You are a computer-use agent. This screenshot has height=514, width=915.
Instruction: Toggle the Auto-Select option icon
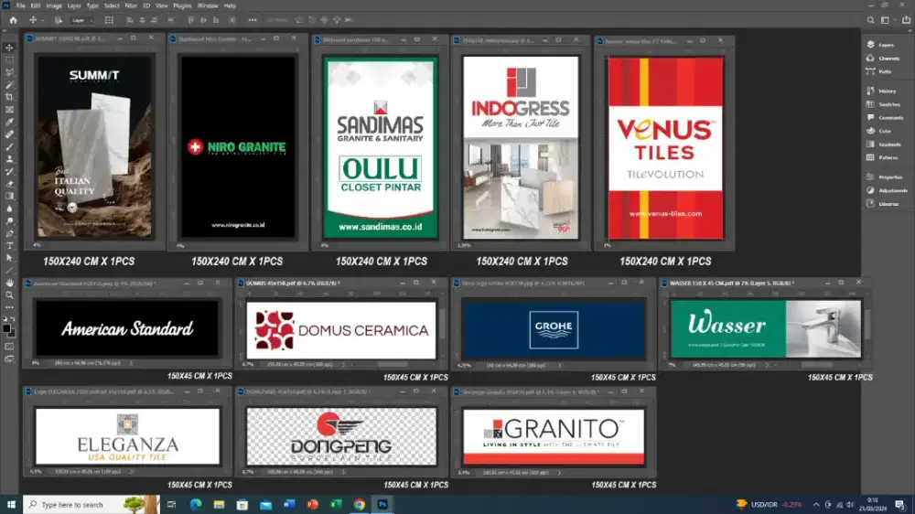59,20
